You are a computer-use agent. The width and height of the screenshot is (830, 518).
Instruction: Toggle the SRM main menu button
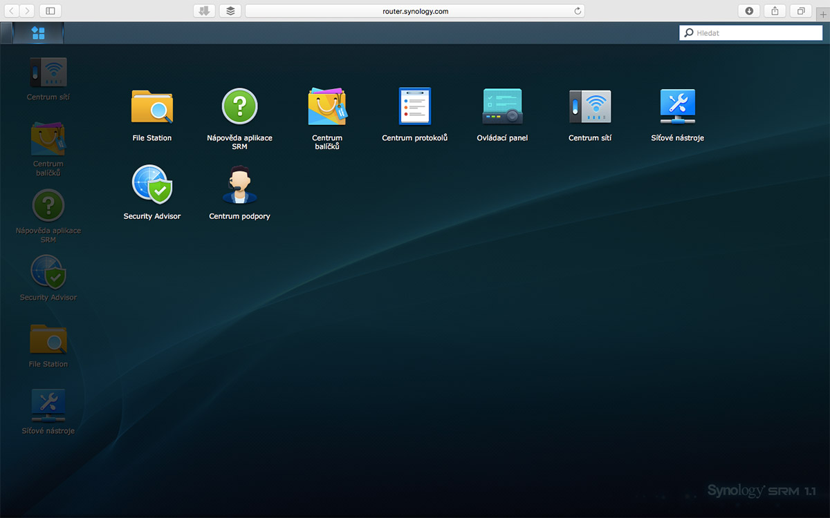coord(38,33)
